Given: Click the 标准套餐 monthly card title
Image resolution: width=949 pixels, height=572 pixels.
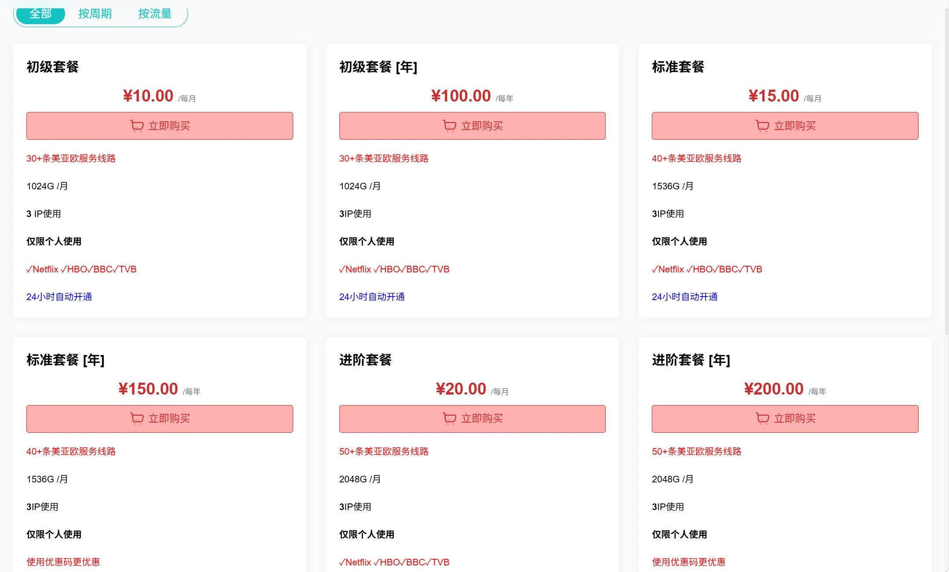Looking at the screenshot, I should click(x=678, y=67).
